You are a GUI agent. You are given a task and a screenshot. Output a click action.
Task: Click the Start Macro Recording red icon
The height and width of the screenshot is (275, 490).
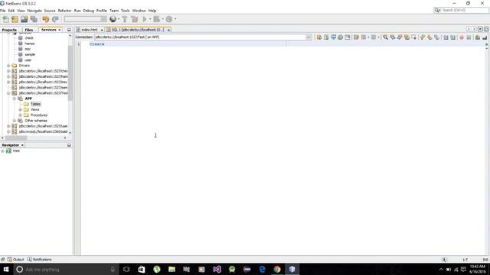[x=462, y=37]
